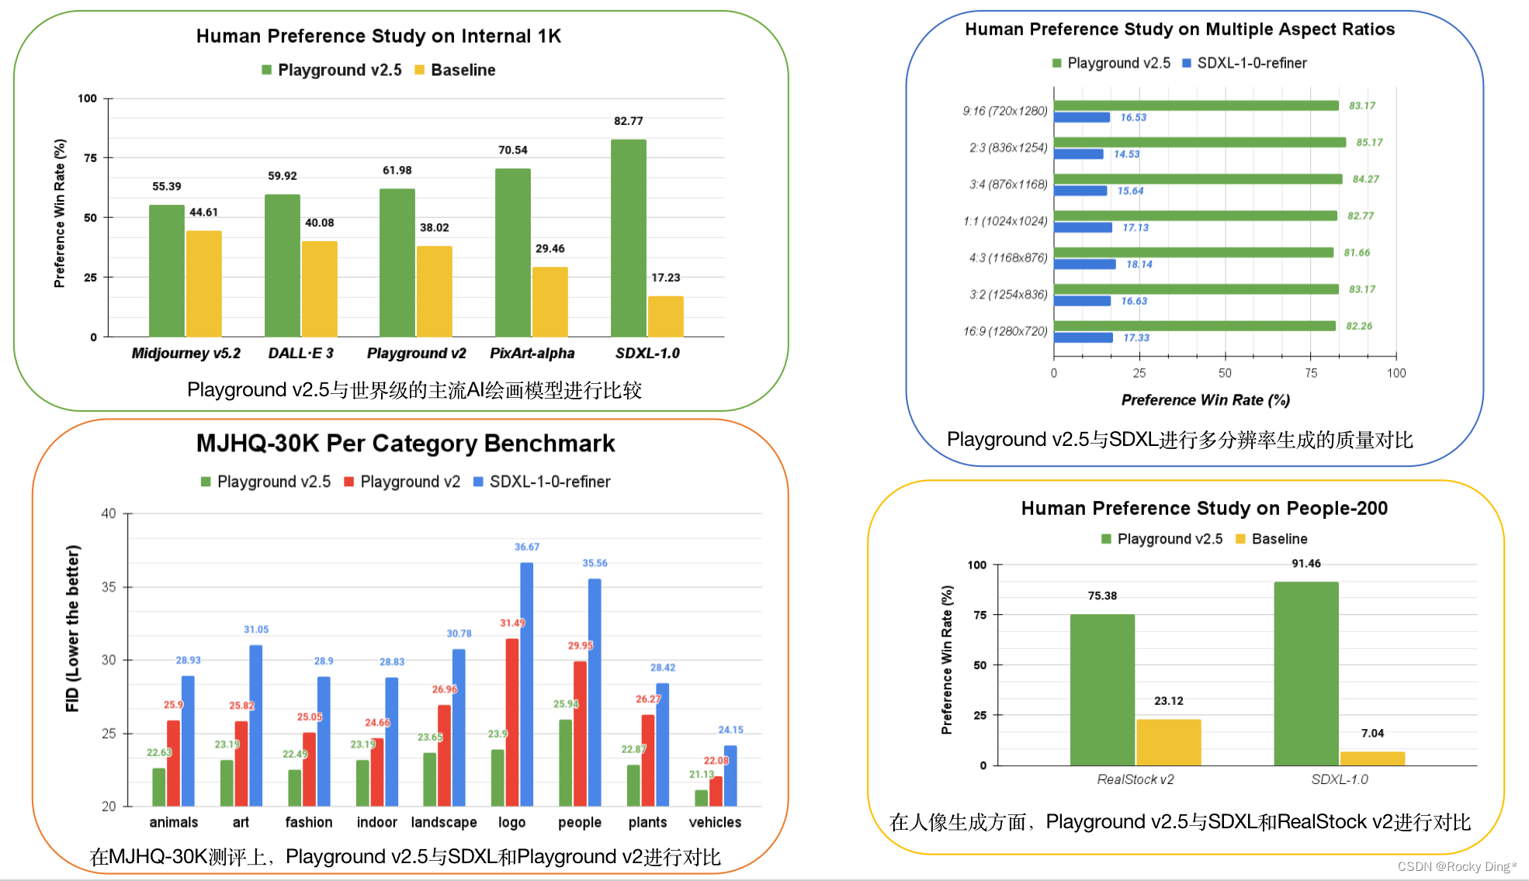The height and width of the screenshot is (881, 1529).
Task: Click the 85.17 value label
Action: 1369,143
